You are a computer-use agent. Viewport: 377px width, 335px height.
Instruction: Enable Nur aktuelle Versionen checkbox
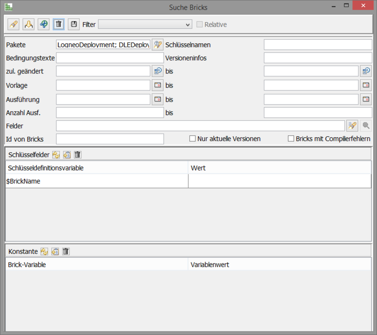193,139
